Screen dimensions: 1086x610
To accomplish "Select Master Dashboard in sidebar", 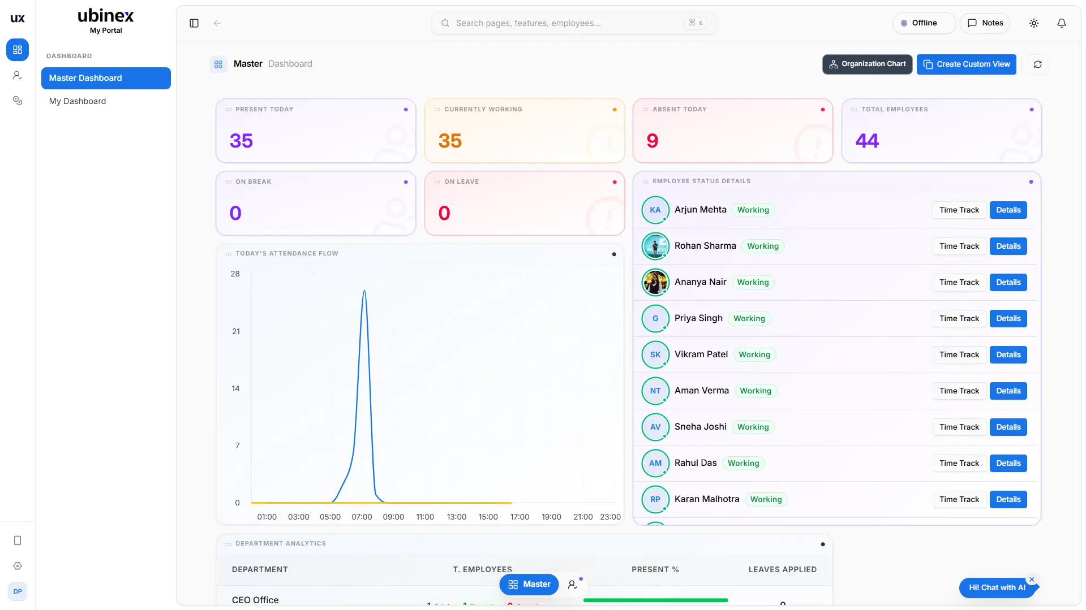I will coord(106,78).
